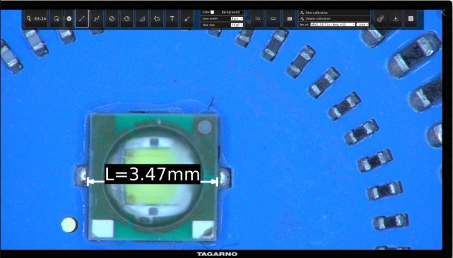
Task: Click the white Color swatch
Action: (x=212, y=12)
